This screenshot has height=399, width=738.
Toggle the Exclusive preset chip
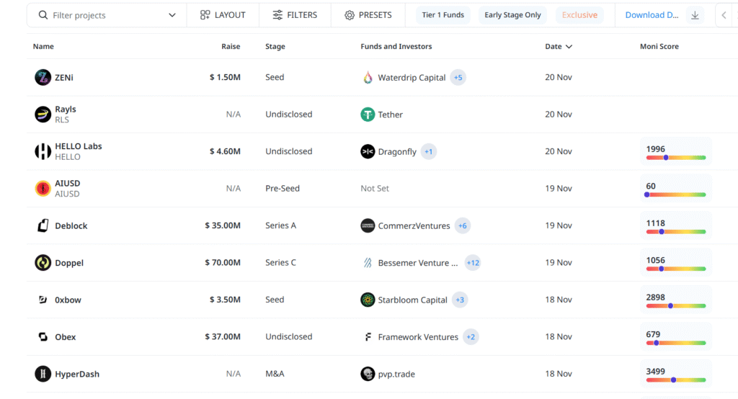point(579,15)
